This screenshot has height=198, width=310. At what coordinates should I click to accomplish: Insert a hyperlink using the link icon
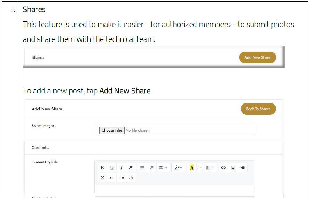pos(223,168)
